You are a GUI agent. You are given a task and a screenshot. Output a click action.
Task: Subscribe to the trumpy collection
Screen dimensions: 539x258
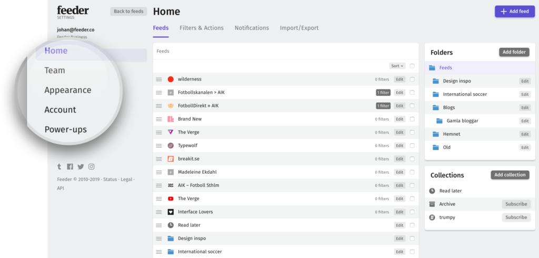click(x=516, y=217)
